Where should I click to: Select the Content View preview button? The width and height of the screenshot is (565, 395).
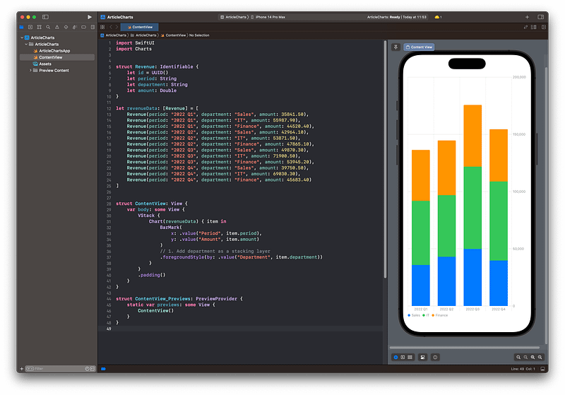(x=419, y=47)
